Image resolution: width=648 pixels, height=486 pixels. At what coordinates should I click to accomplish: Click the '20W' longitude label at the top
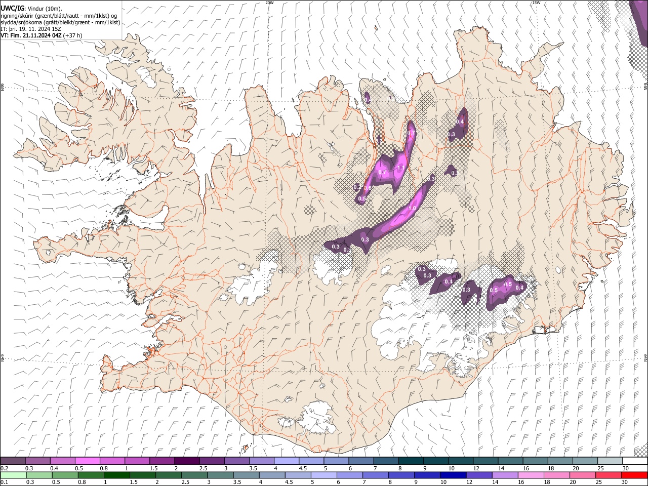click(269, 3)
